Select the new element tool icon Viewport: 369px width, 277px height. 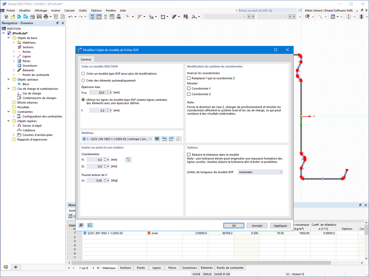point(174,17)
